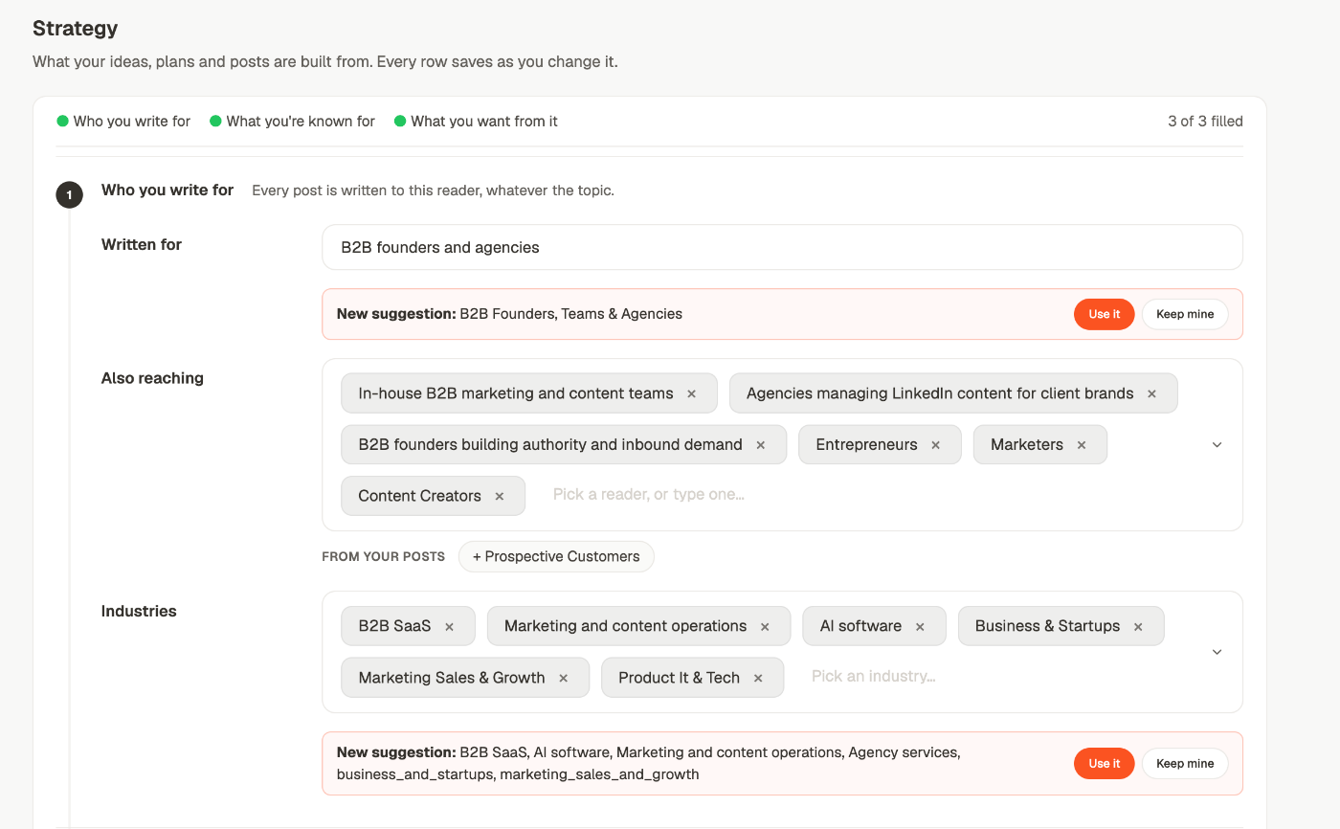Use the suggested Written for audience
The image size is (1340, 829).
[1104, 314]
